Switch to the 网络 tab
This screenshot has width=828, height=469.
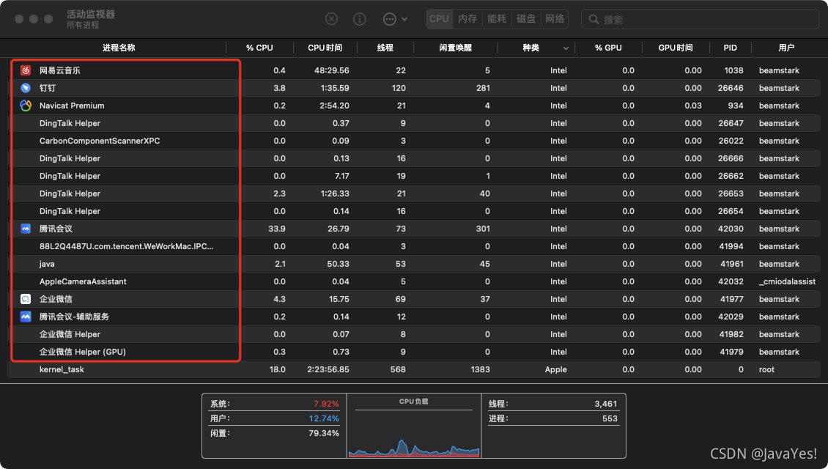click(x=555, y=19)
